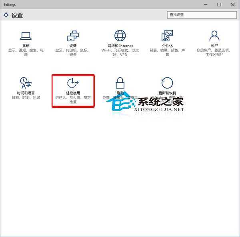Open the 帐户 (Accounts) person icon
The image size is (240, 237).
point(214,36)
